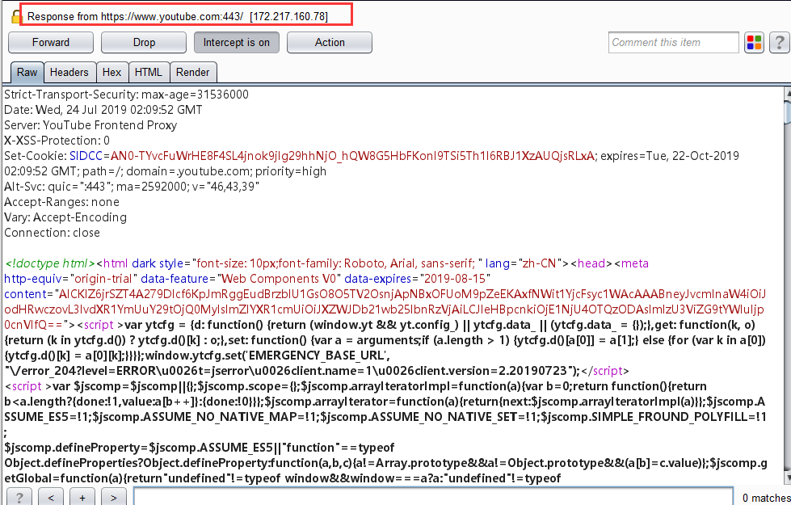791x505 pixels.
Task: Switch to the Render tab
Action: click(x=193, y=72)
